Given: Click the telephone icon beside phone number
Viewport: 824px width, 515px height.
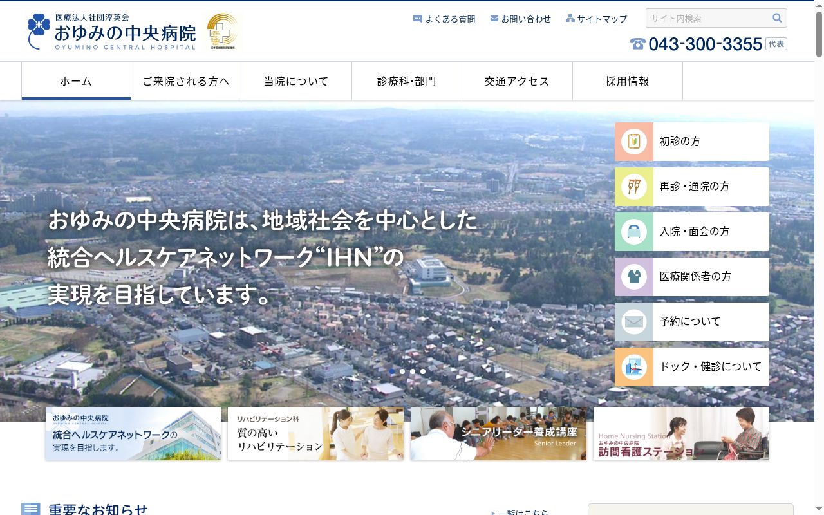Looking at the screenshot, I should click(638, 44).
